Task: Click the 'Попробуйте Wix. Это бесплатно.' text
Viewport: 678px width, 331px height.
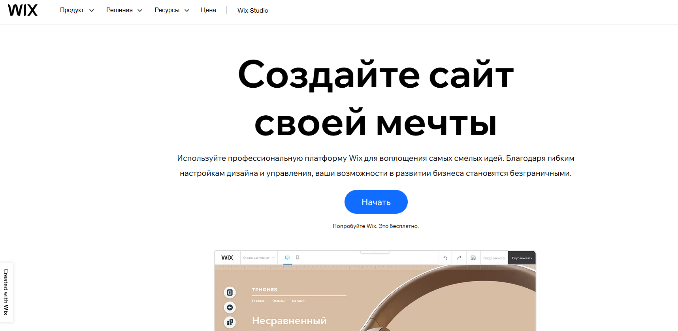Action: [376, 226]
